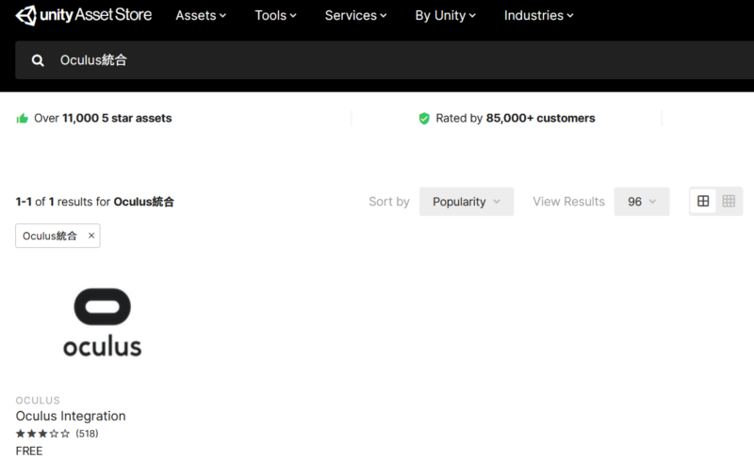Open the Oculus Integration asset title
754x476 pixels.
click(71, 416)
